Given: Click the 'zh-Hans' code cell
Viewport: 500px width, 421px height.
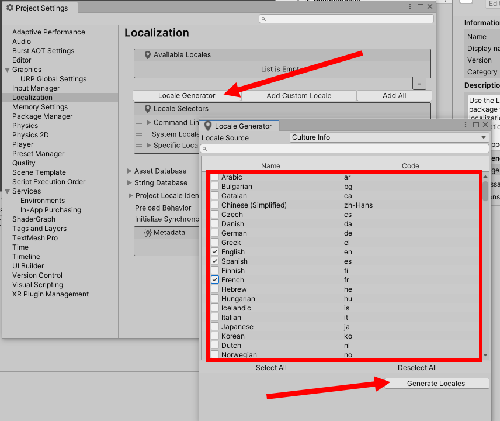Looking at the screenshot, I should point(358,205).
